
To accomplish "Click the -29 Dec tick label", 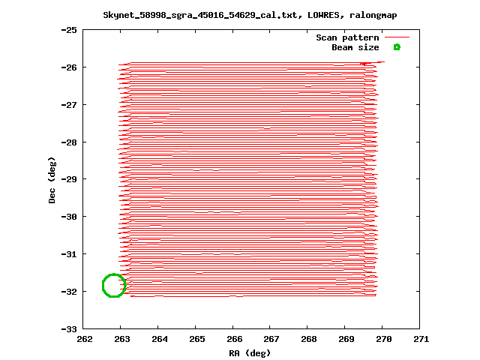I will tap(69, 178).
